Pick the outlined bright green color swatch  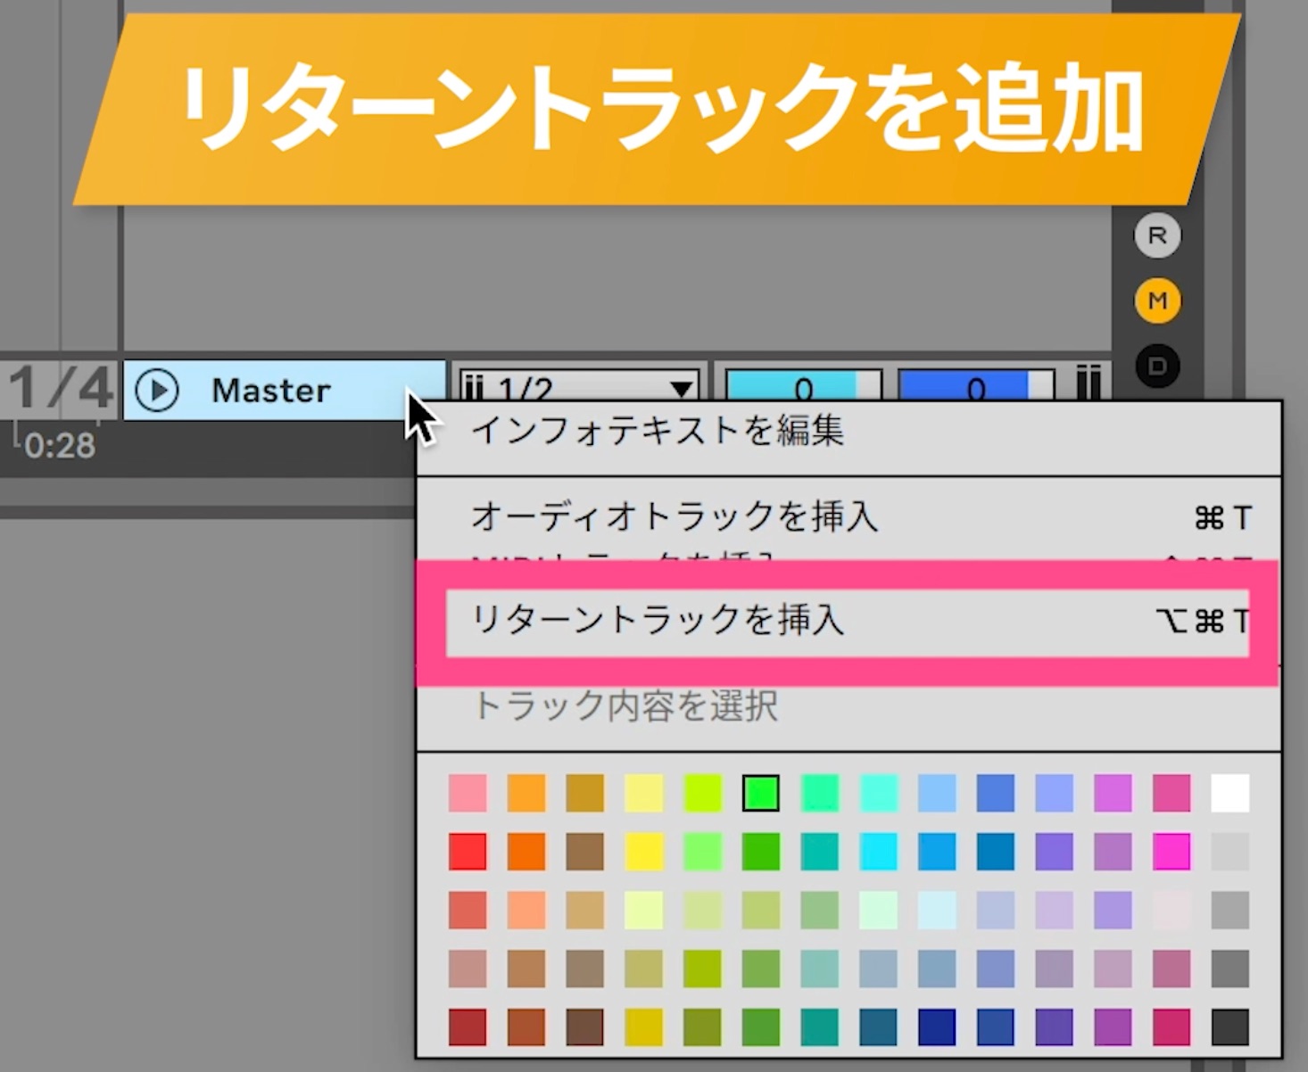point(761,793)
